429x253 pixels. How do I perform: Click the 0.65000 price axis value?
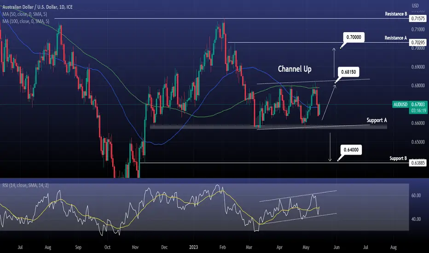(x=418, y=142)
